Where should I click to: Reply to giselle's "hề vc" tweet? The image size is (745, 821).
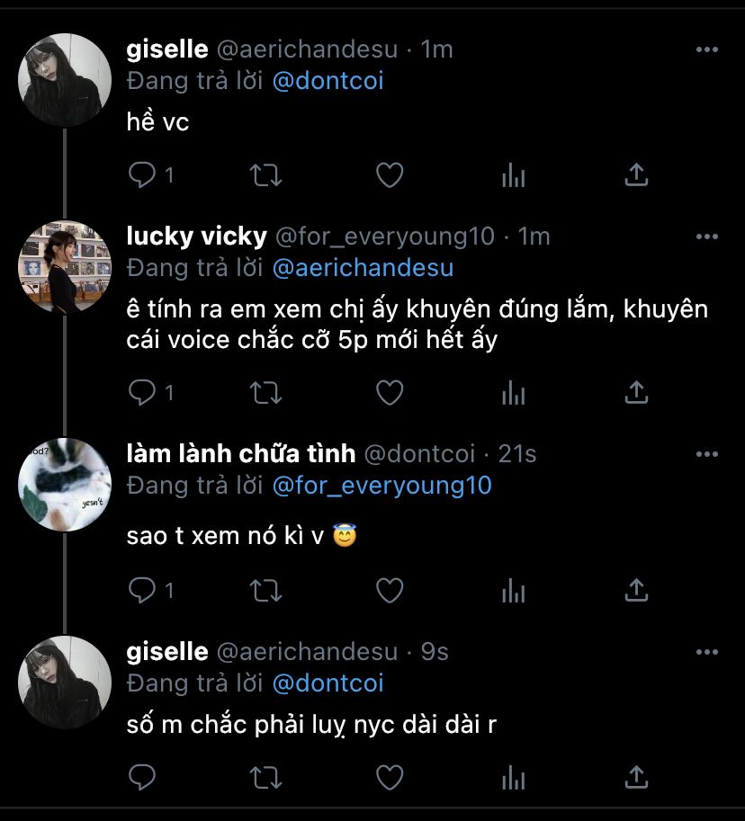(x=142, y=174)
